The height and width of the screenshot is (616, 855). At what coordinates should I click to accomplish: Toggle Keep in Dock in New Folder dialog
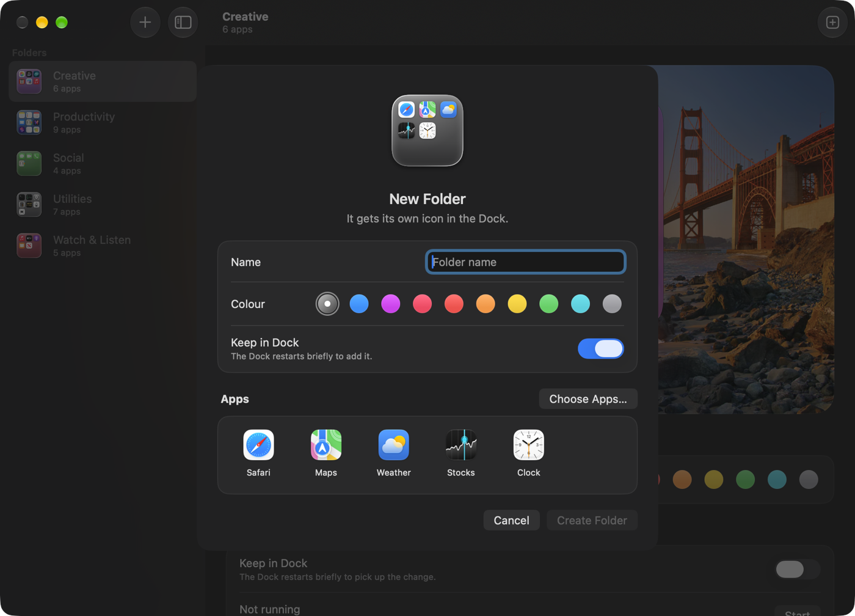(601, 348)
